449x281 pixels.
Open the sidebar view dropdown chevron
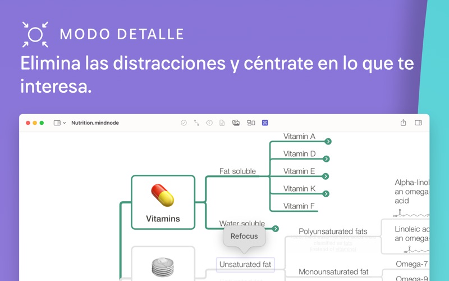(65, 123)
